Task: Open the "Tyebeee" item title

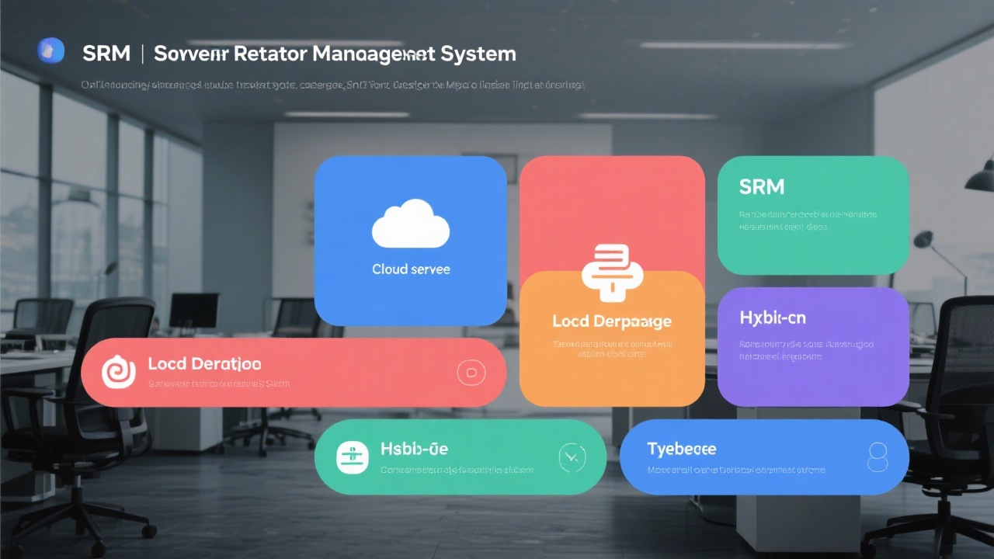Action: tap(681, 449)
